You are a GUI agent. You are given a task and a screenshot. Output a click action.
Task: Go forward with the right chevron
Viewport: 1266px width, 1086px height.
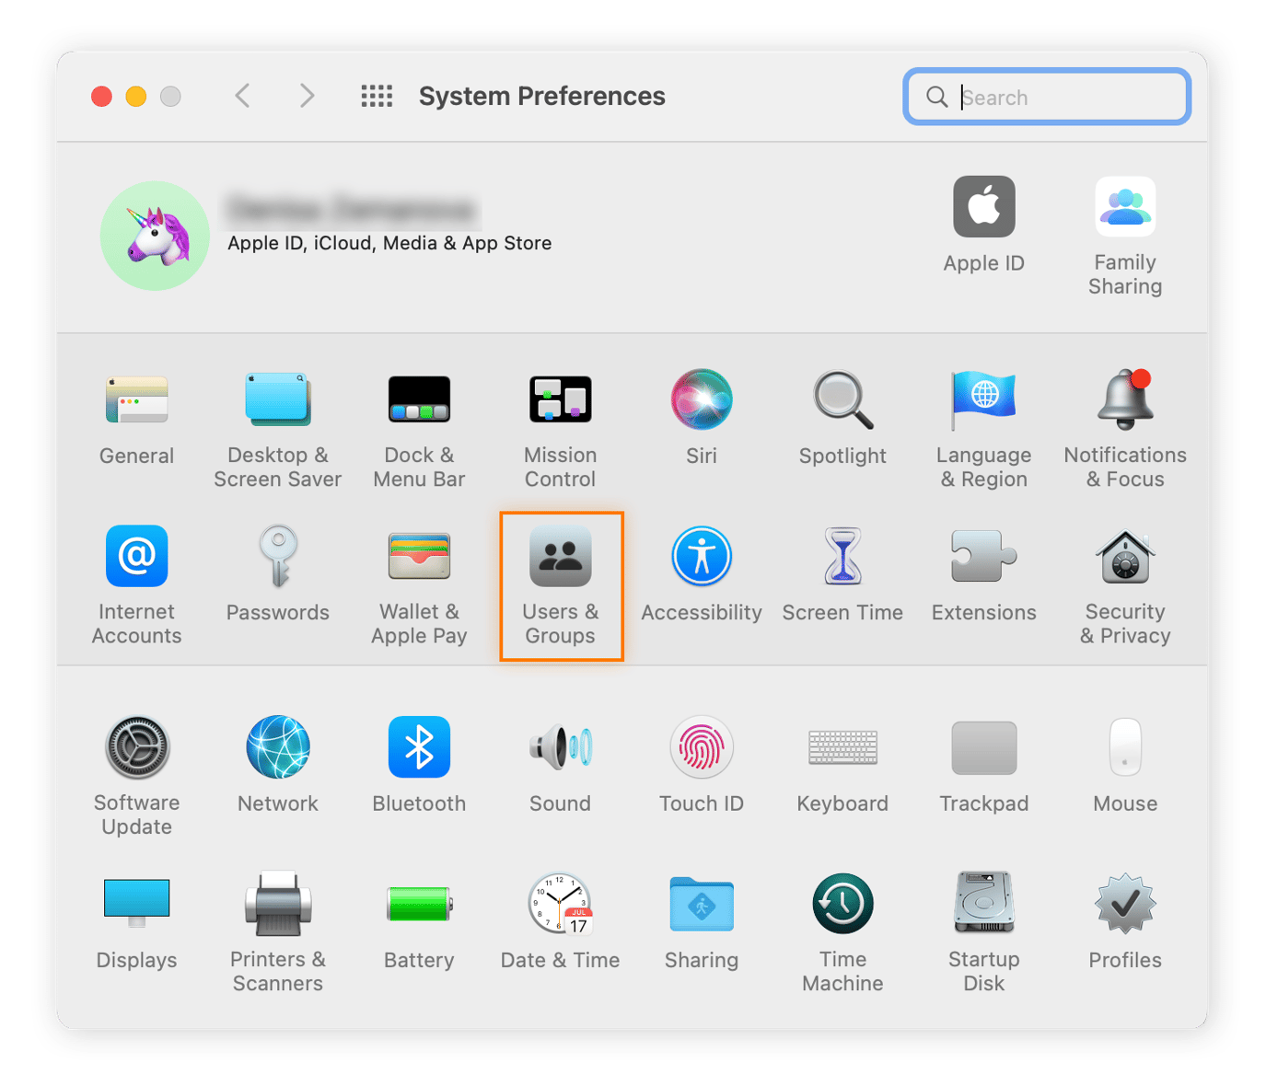pos(307,96)
